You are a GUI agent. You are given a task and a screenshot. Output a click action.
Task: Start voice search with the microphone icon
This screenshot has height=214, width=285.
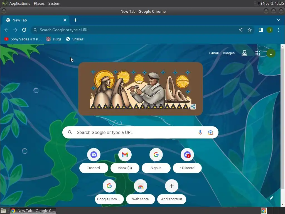(200, 132)
